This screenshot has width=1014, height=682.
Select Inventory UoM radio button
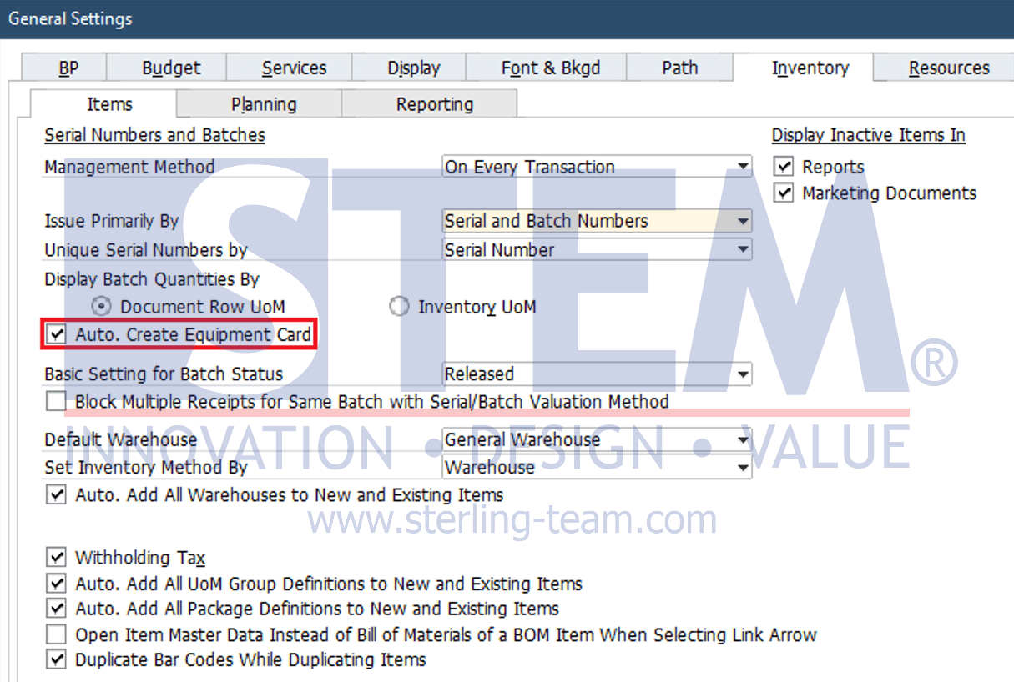coord(399,307)
